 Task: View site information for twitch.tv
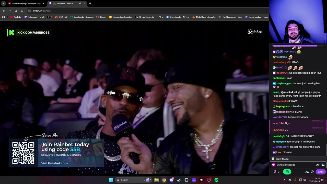29,11
